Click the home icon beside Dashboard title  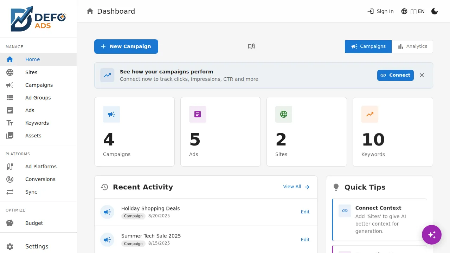point(90,11)
